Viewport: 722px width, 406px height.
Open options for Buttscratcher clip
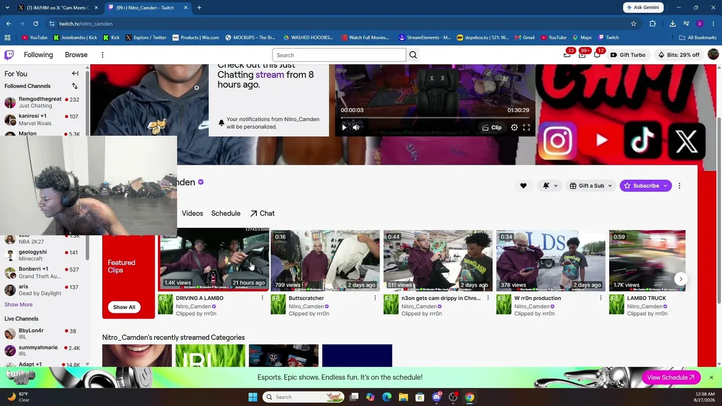[375, 298]
